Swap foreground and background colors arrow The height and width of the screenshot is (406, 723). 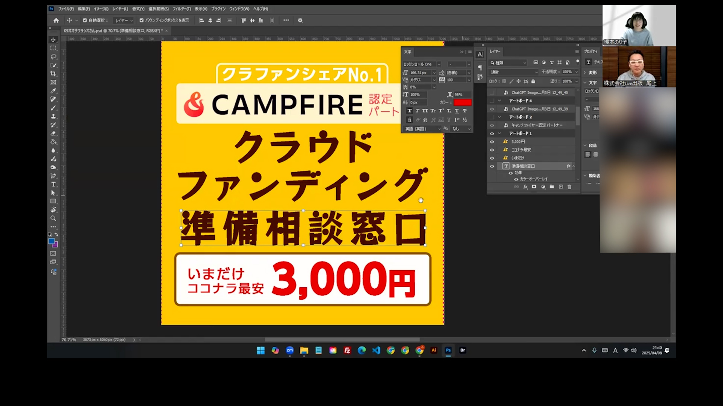[x=56, y=235]
